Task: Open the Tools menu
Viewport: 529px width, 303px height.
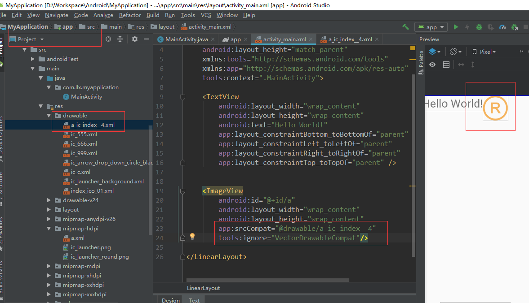Action: pos(187,15)
